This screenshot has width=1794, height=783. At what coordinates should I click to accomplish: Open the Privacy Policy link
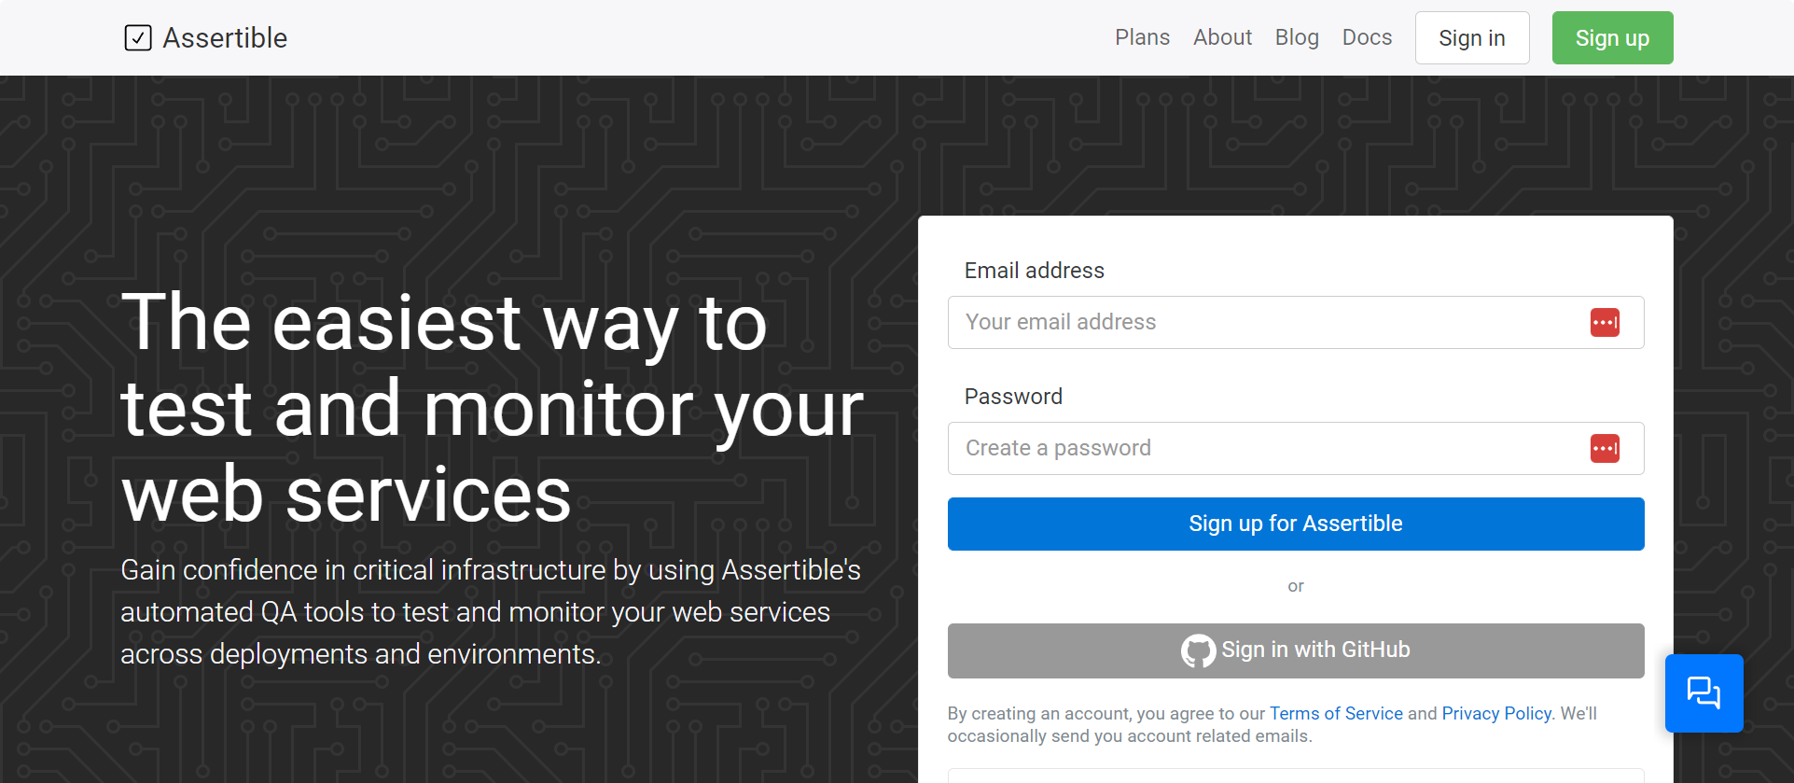[1496, 714]
